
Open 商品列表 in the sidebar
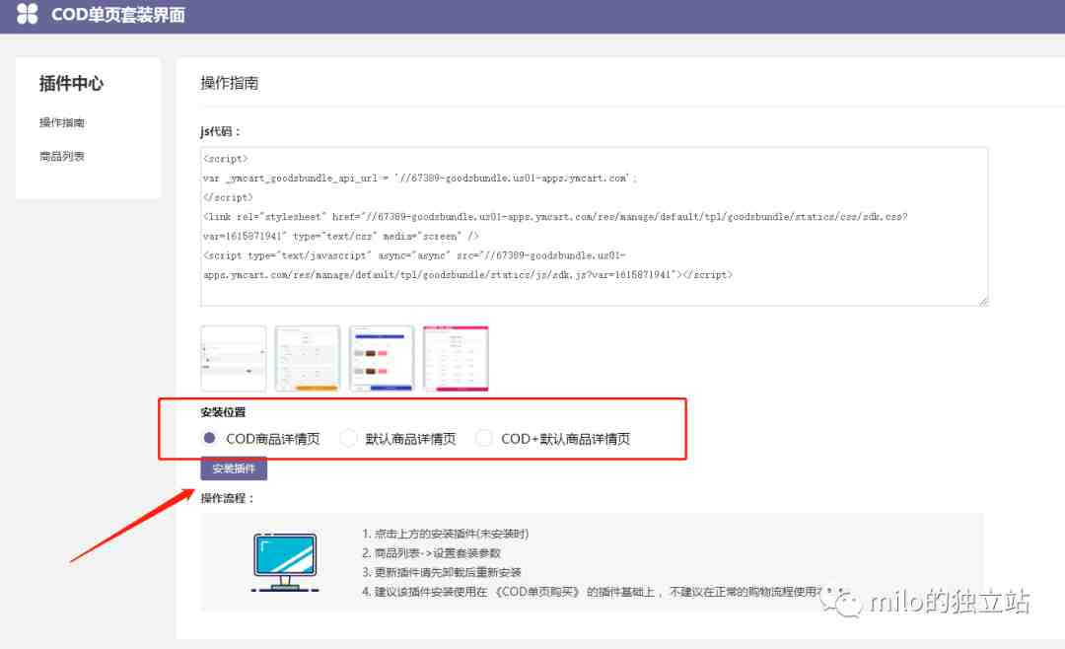(62, 156)
